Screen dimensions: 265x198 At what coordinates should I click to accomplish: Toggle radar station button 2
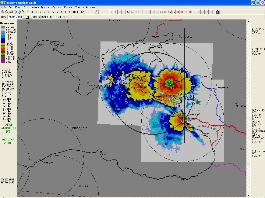coord(116,12)
